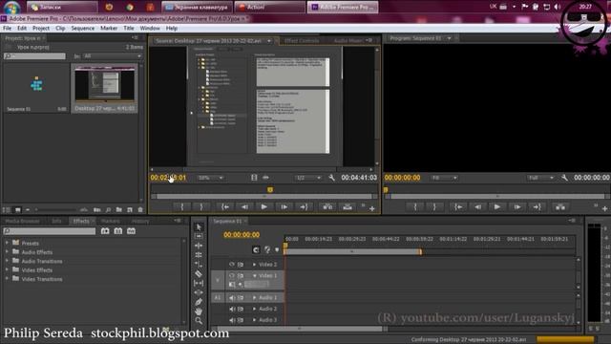Click Insert button in Source monitor
This screenshot has height=344, width=611.
(327, 207)
